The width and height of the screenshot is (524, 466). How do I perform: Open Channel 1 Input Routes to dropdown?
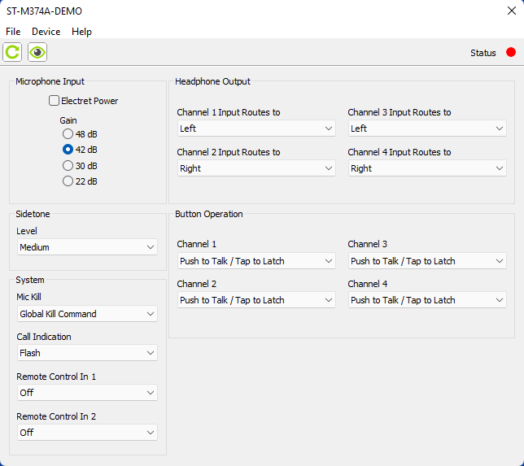[256, 128]
